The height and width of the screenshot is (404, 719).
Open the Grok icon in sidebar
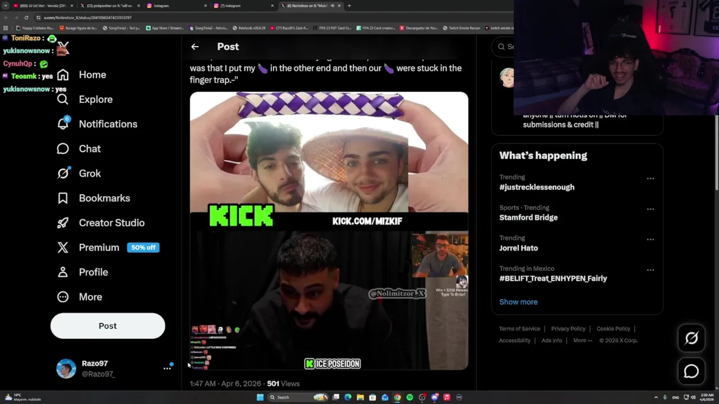pos(63,173)
